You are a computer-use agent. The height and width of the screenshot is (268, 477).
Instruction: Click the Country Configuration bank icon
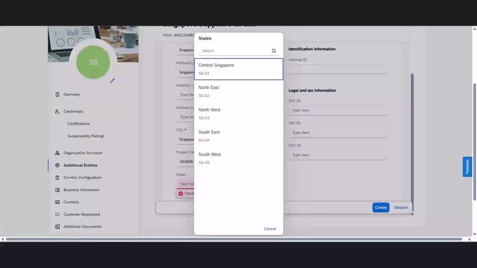[57, 178]
